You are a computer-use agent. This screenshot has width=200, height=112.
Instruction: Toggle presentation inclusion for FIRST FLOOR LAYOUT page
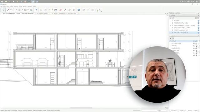point(198,30)
